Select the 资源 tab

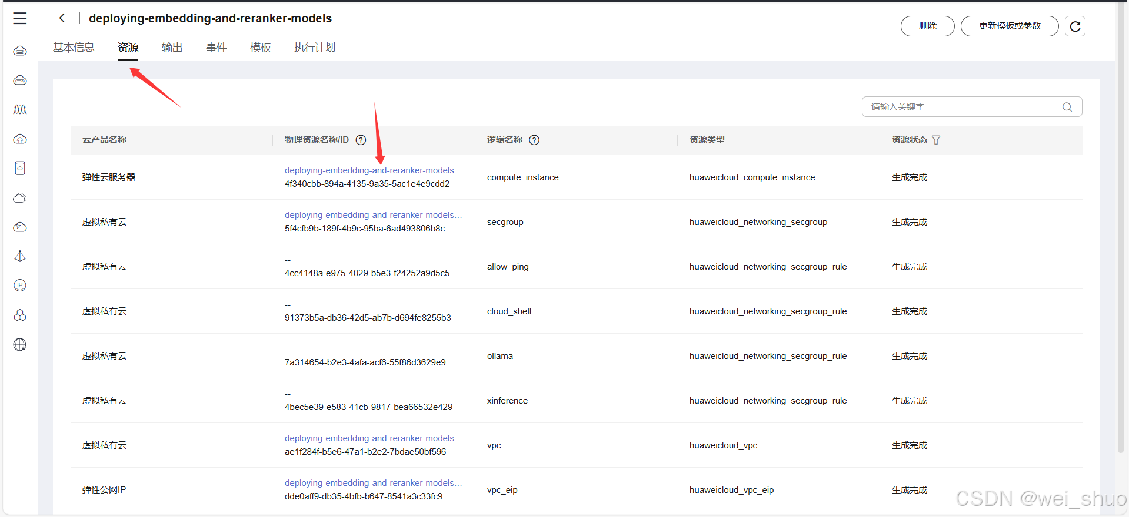click(x=128, y=48)
